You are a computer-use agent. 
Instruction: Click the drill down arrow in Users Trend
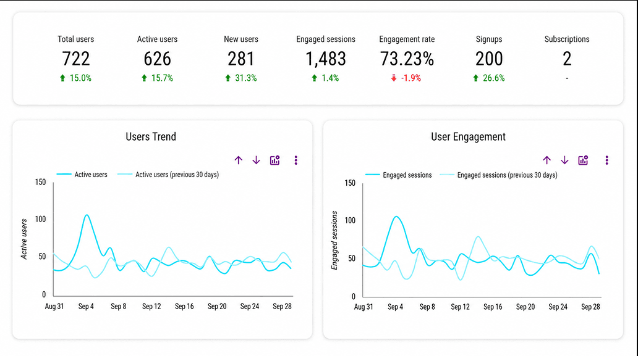[x=256, y=160]
